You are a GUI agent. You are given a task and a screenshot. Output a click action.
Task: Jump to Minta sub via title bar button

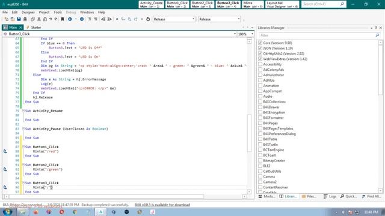(x=253, y=4)
